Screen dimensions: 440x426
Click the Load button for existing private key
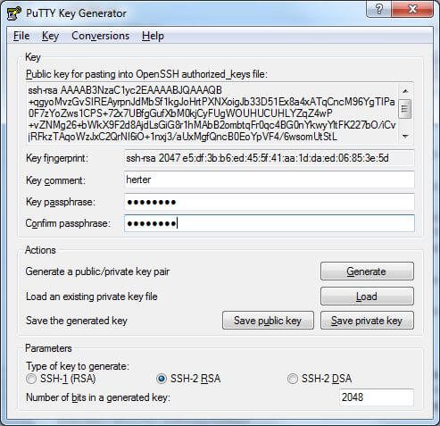(x=367, y=297)
